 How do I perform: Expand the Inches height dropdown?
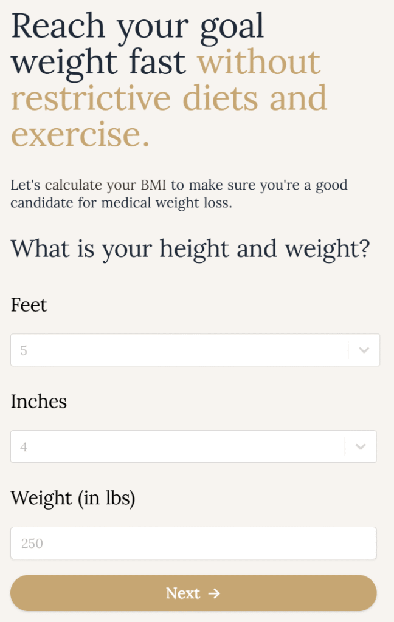[x=182, y=446]
